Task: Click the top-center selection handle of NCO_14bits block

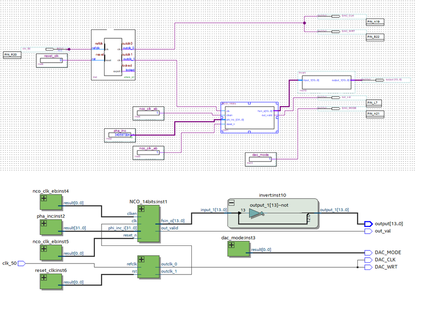Action: [249, 103]
